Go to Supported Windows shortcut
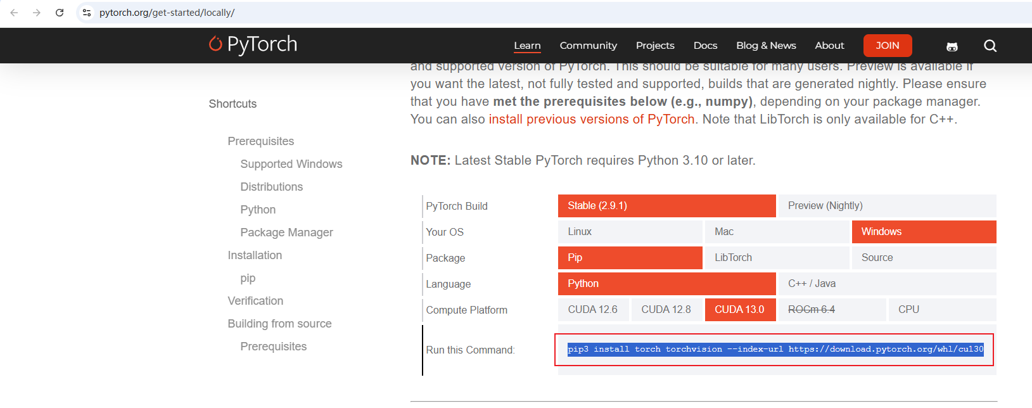This screenshot has height=408, width=1032. 291,164
